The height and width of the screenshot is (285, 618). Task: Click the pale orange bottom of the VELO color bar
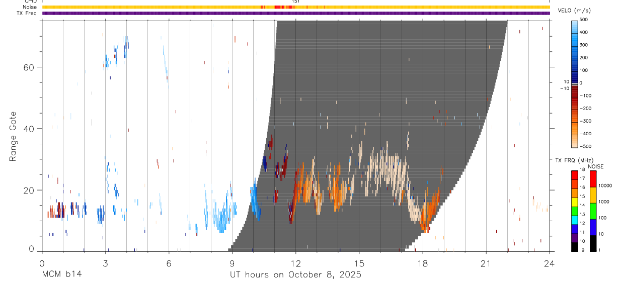tap(575, 141)
